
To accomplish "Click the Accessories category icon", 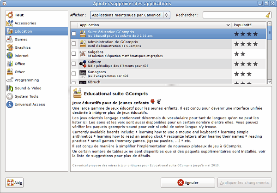I will click(x=10, y=23).
